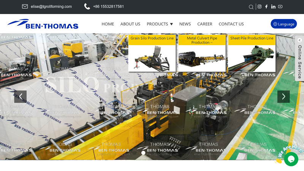304x171 pixels.
Task: Open the search magnifier icon
Action: (x=251, y=7)
